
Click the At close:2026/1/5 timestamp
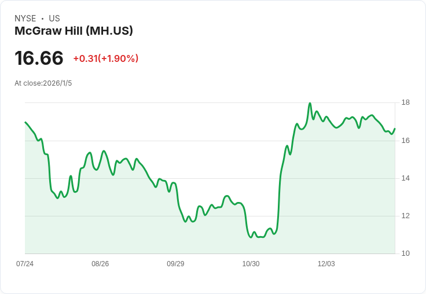tap(43, 83)
